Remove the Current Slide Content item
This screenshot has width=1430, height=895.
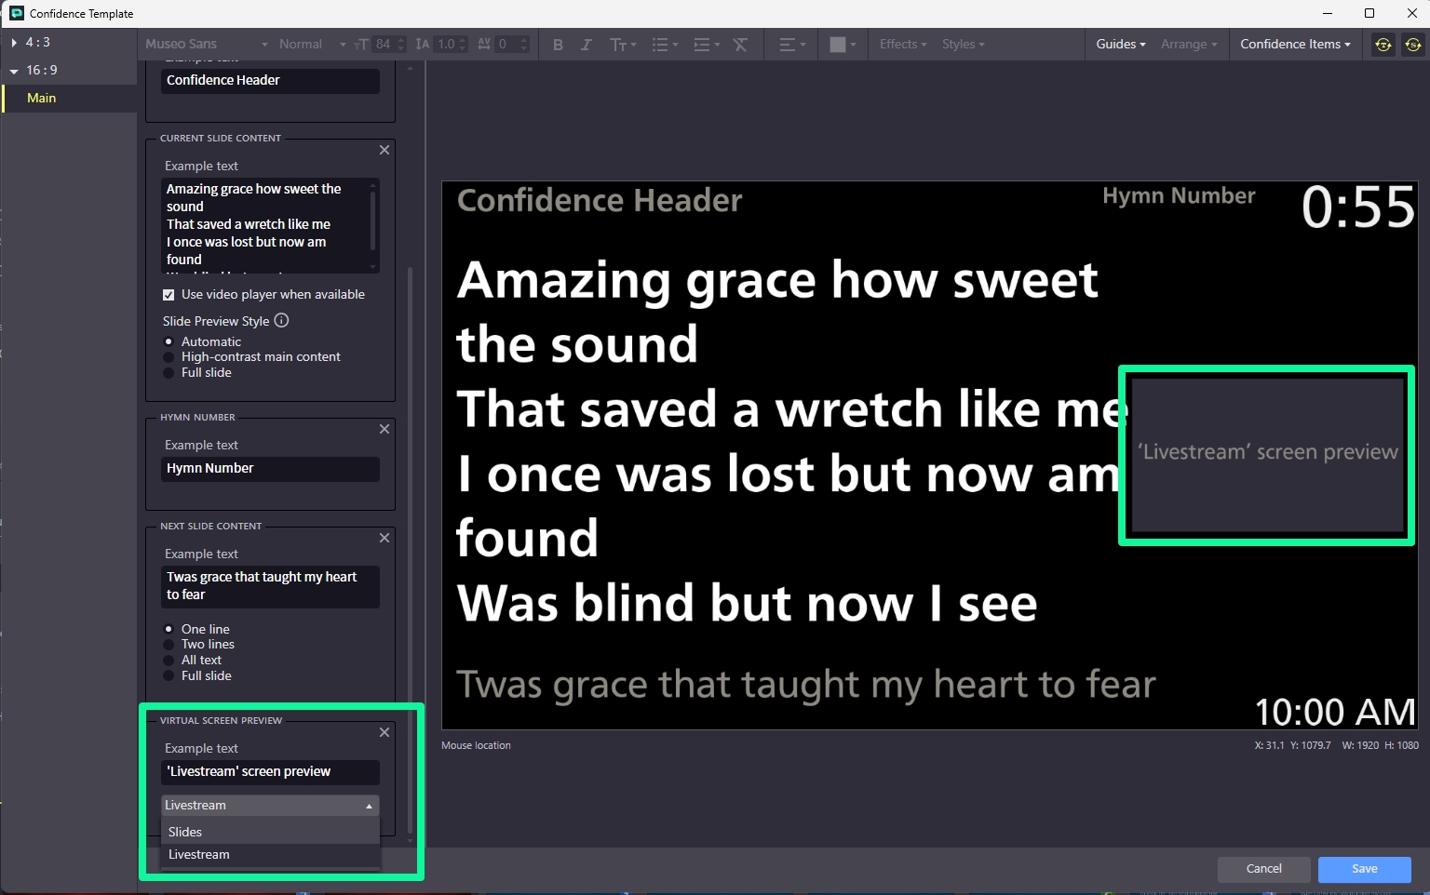(384, 150)
